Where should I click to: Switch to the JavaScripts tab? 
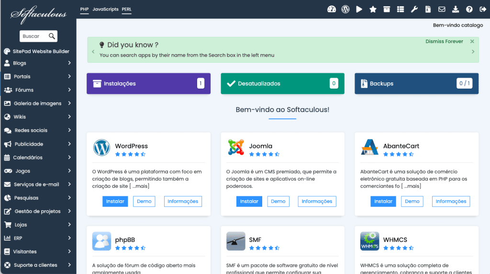click(x=105, y=9)
